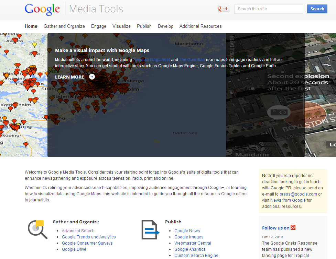The width and height of the screenshot is (336, 259).
Task: Click the Google logo
Action: (42, 9)
